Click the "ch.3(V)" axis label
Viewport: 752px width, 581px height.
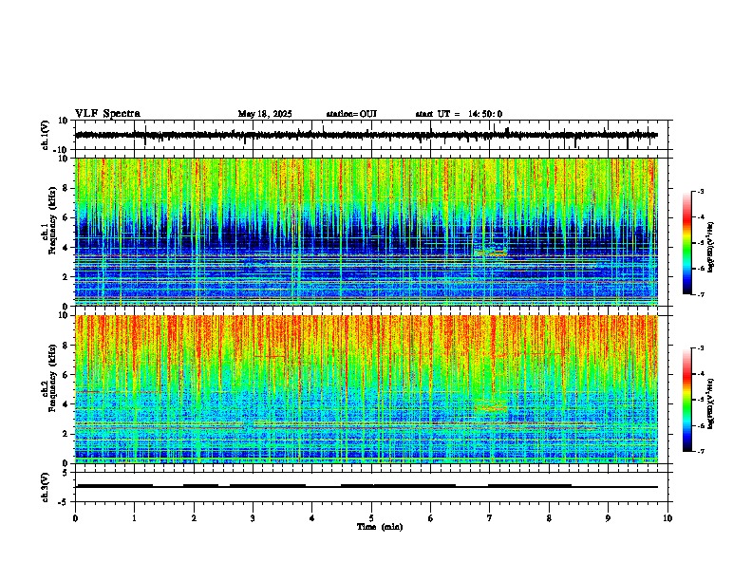pyautogui.click(x=46, y=487)
